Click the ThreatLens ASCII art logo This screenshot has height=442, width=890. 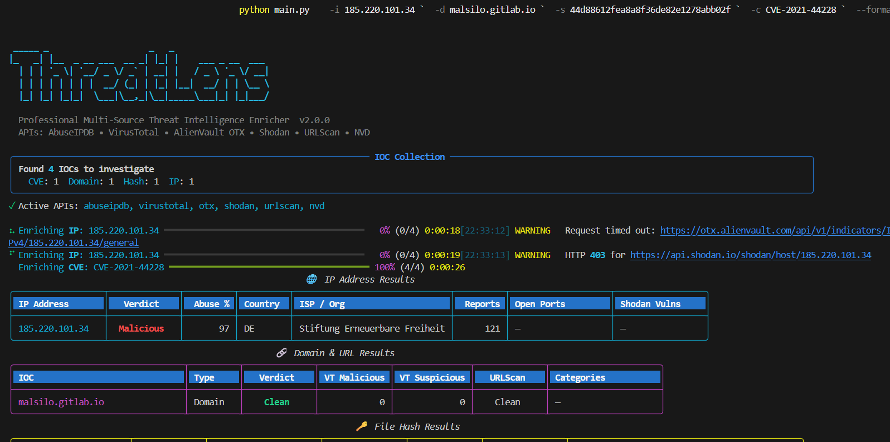[140, 75]
